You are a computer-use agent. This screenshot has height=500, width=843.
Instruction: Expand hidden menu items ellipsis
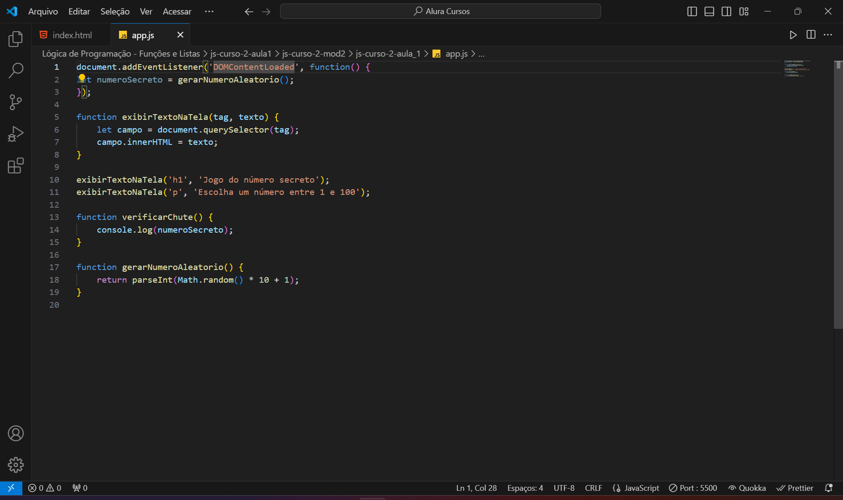pyautogui.click(x=209, y=11)
